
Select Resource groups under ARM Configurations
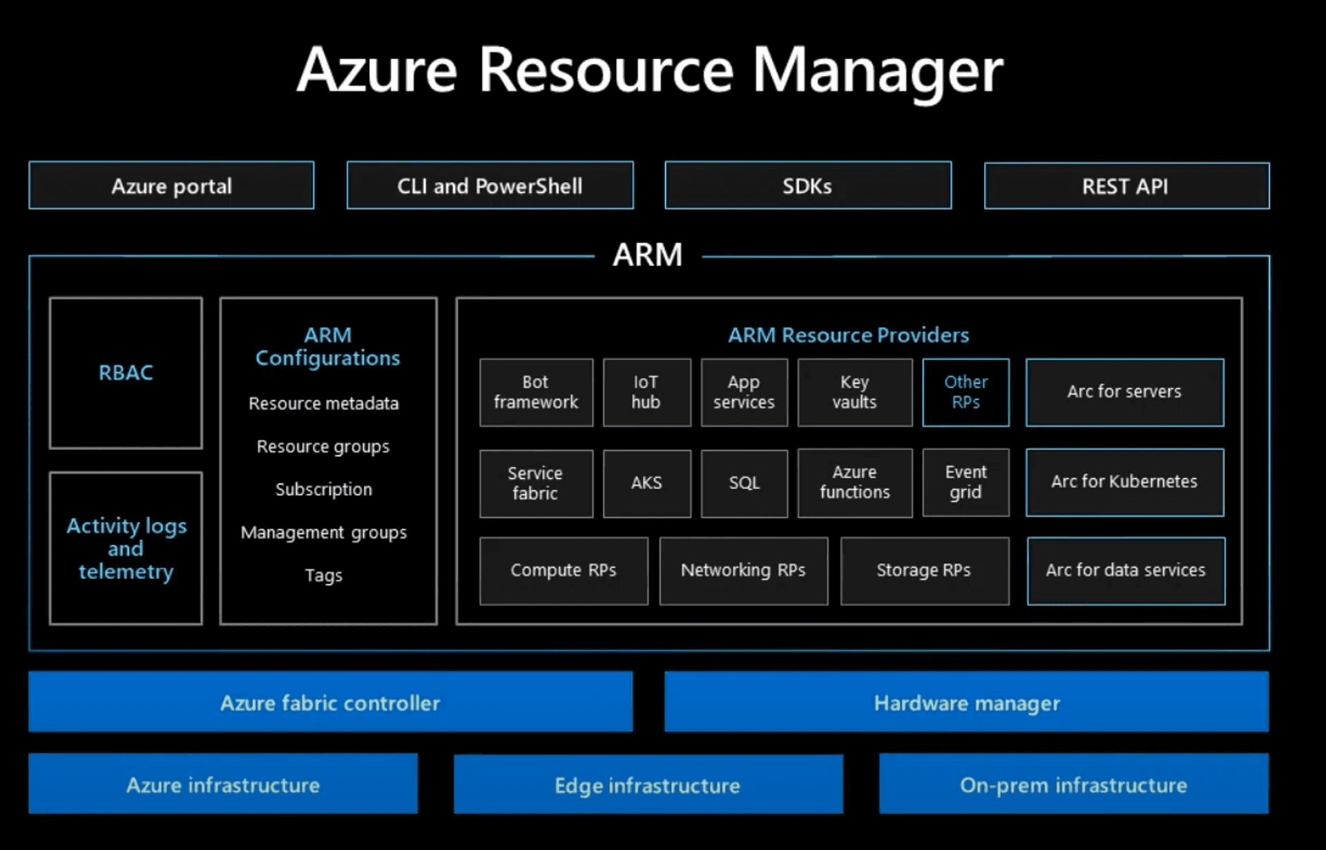(x=323, y=446)
